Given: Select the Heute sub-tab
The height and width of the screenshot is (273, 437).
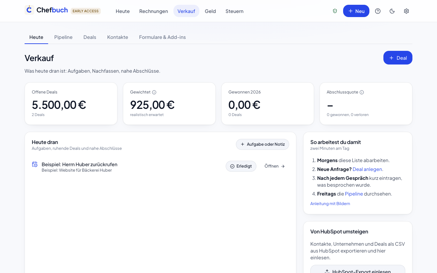Looking at the screenshot, I should [36, 37].
